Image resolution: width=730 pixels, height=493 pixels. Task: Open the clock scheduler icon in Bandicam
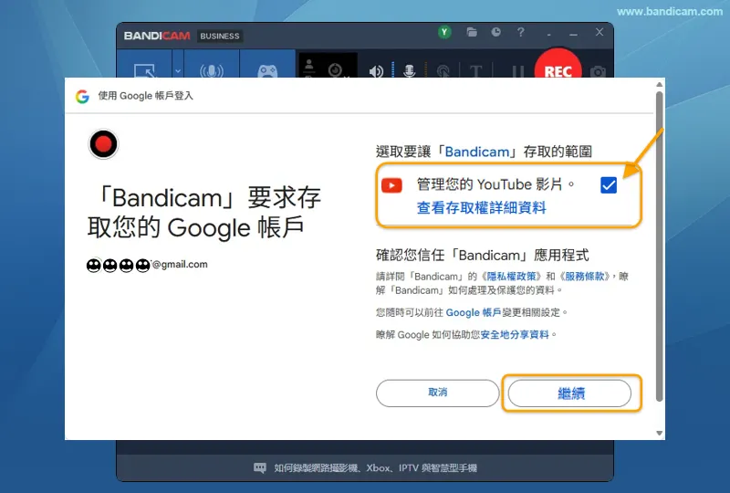[x=496, y=32]
